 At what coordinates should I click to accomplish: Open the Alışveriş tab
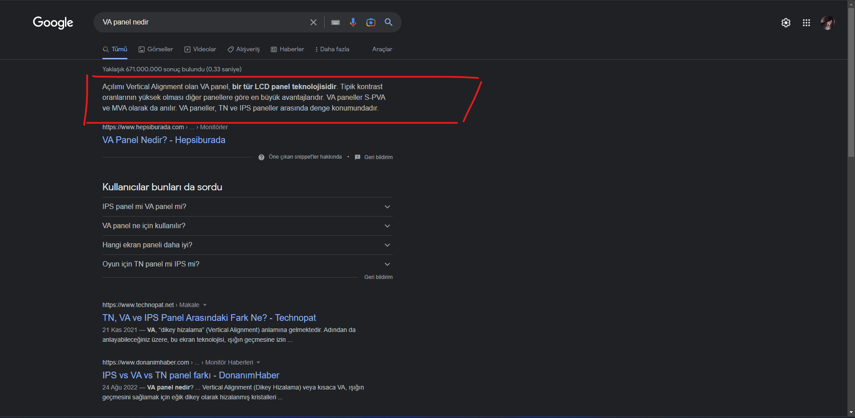coord(244,49)
